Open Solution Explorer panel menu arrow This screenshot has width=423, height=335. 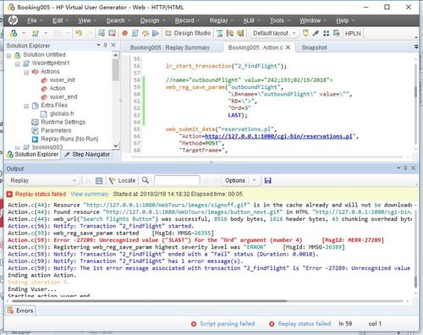[x=98, y=45]
